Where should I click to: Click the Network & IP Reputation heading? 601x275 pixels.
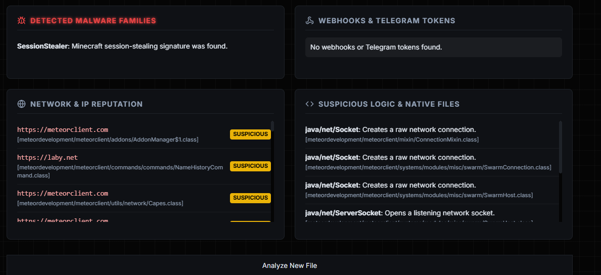(86, 104)
